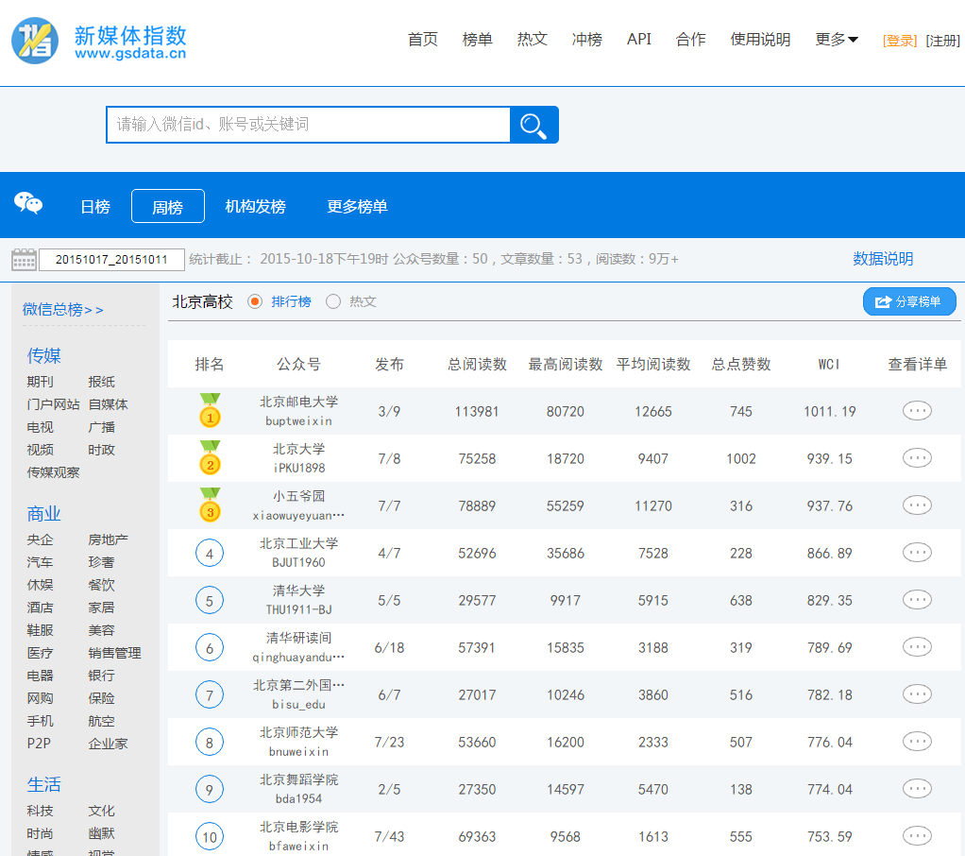The height and width of the screenshot is (856, 965).
Task: Open the 房地产 category
Action: [109, 539]
